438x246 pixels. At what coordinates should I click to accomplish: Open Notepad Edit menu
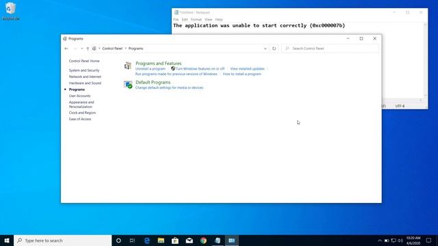click(185, 20)
